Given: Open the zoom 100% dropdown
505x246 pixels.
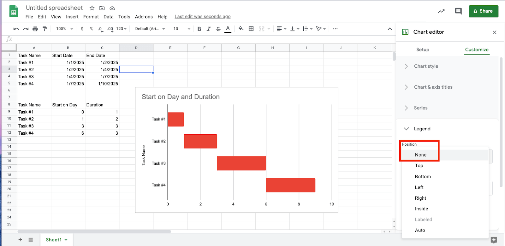Looking at the screenshot, I should [x=64, y=29].
